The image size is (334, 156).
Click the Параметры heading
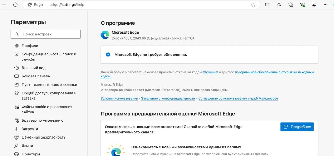coord(28,22)
